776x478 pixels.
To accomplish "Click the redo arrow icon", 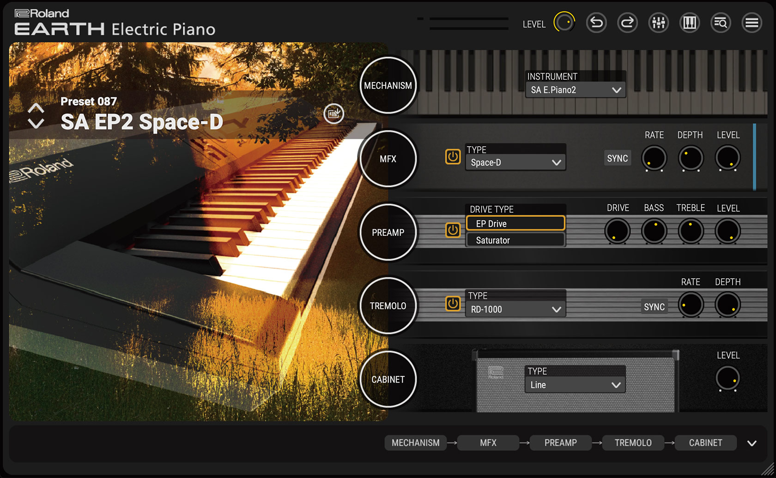I will point(627,23).
